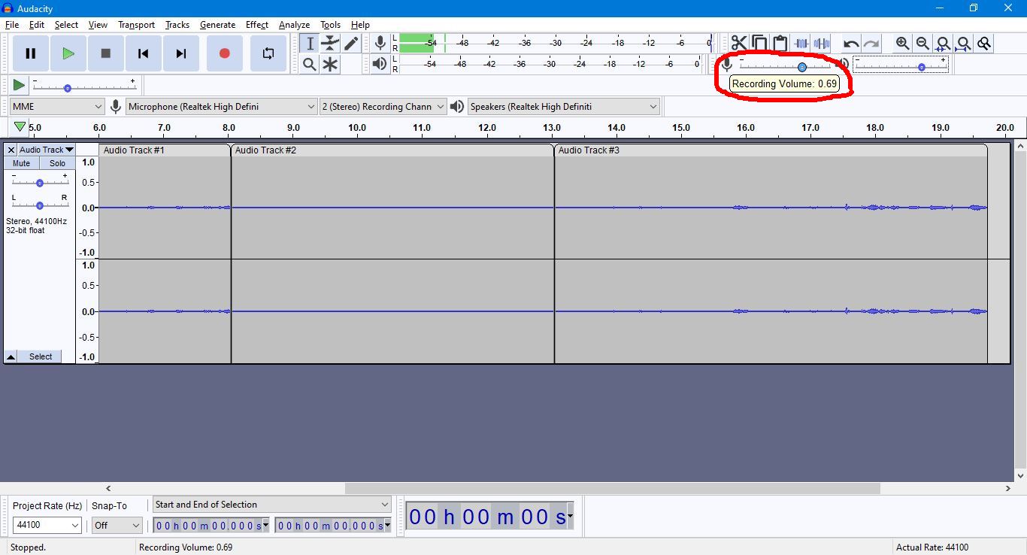Select the Draw pencil tool
Viewport: 1027px width, 555px height.
click(x=351, y=44)
